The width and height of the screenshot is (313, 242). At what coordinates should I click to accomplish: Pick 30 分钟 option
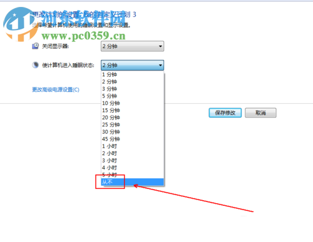click(133, 132)
